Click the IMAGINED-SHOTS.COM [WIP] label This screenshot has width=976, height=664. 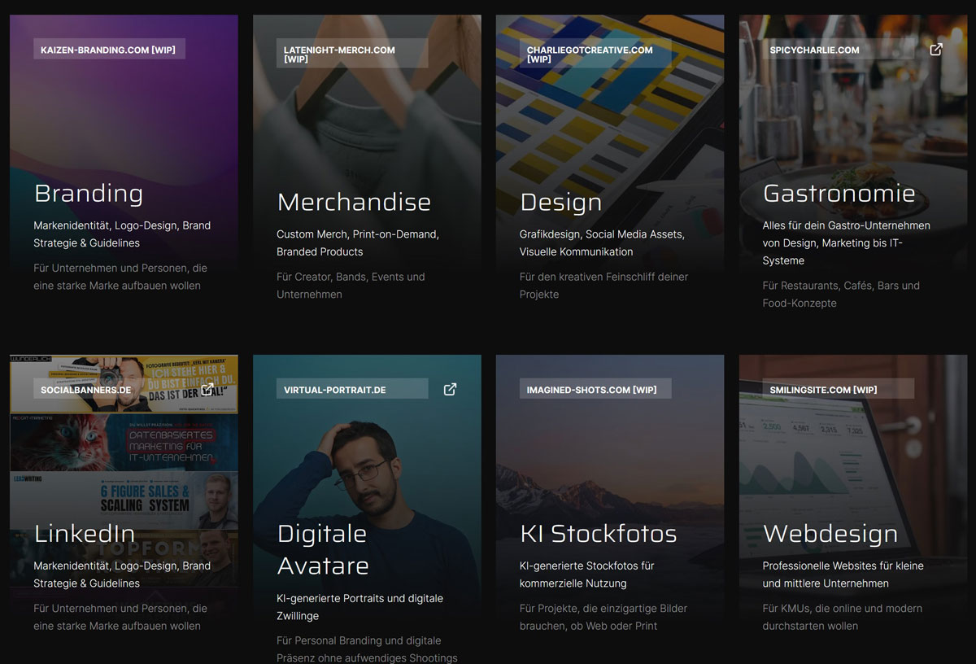coord(595,390)
